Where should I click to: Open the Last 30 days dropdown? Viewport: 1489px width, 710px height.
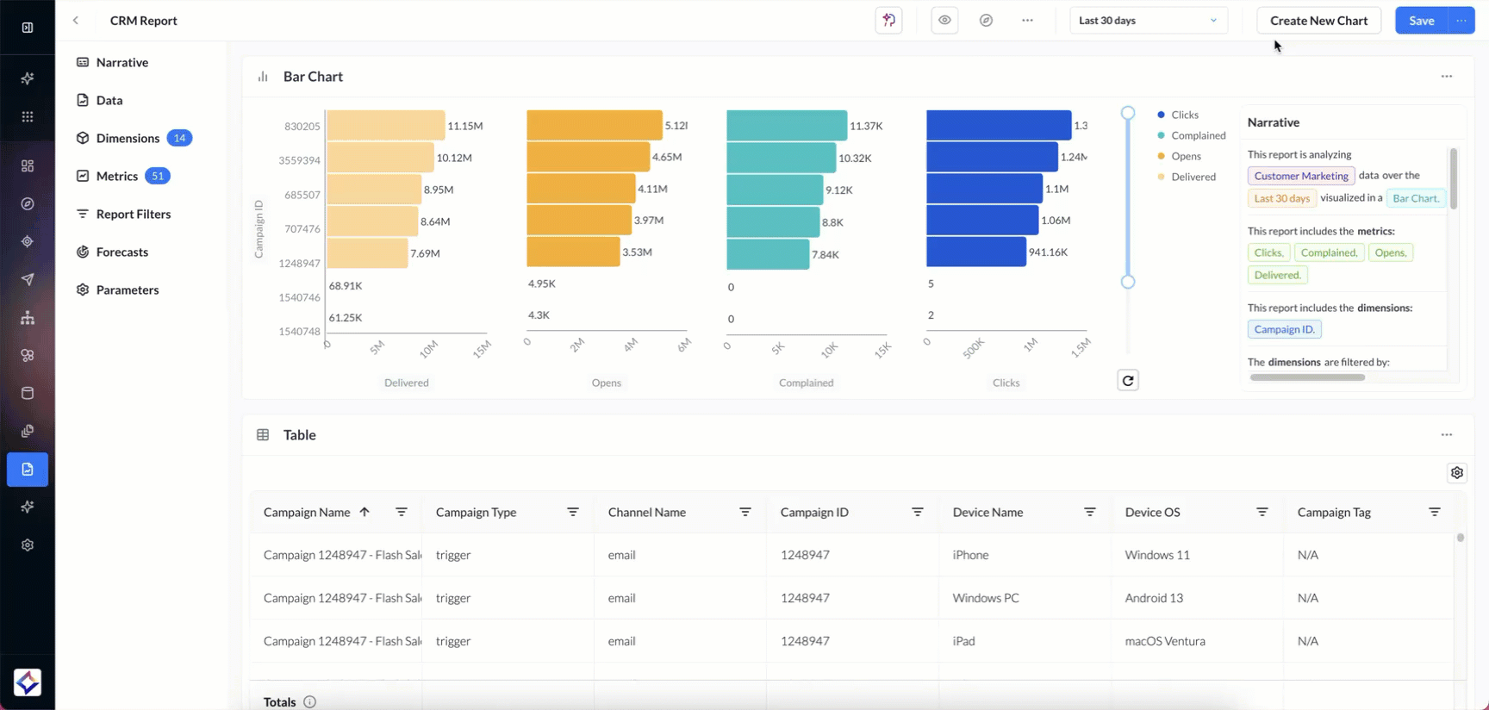1148,21
